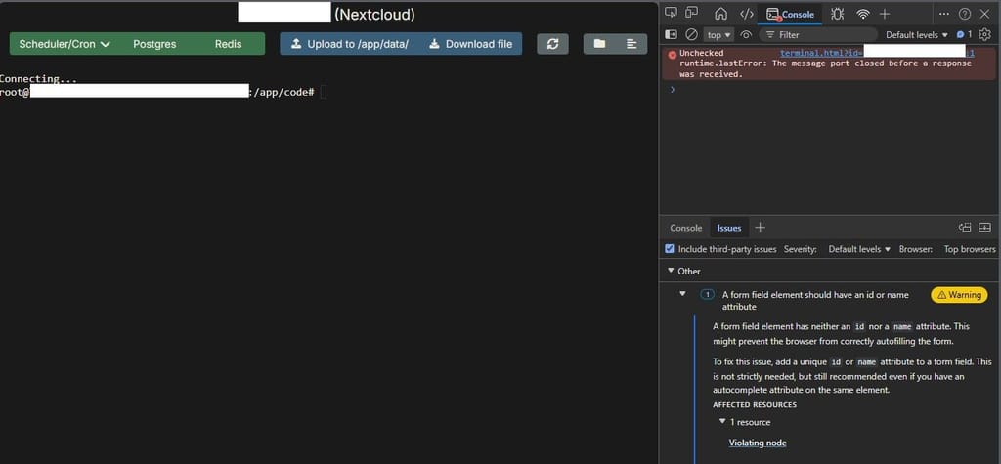Viewport: 1001px width, 464px height.
Task: Click the Violating node link
Action: coord(758,443)
